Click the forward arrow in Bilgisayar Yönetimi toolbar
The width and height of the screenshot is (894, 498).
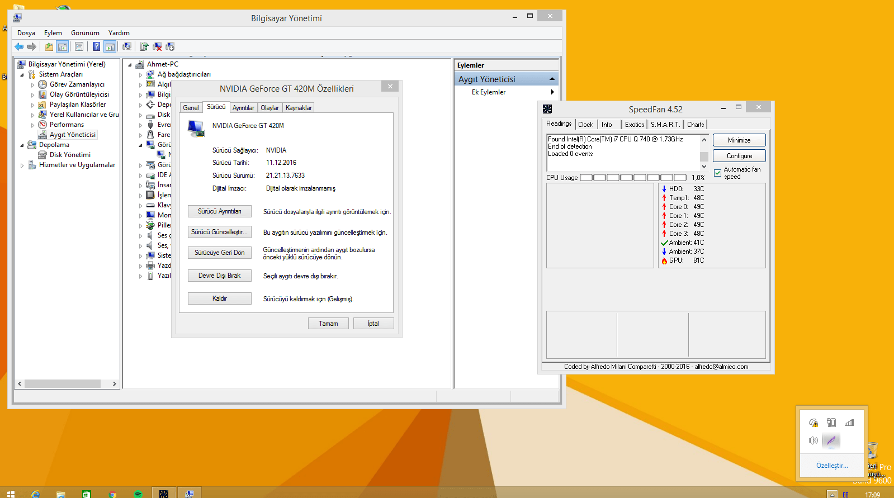(32, 46)
